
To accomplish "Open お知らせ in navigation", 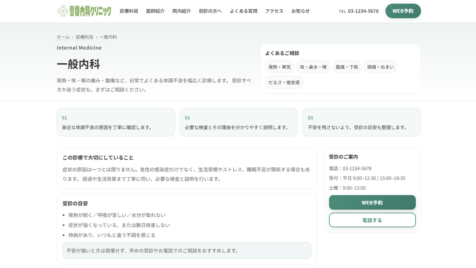I will pos(300,11).
